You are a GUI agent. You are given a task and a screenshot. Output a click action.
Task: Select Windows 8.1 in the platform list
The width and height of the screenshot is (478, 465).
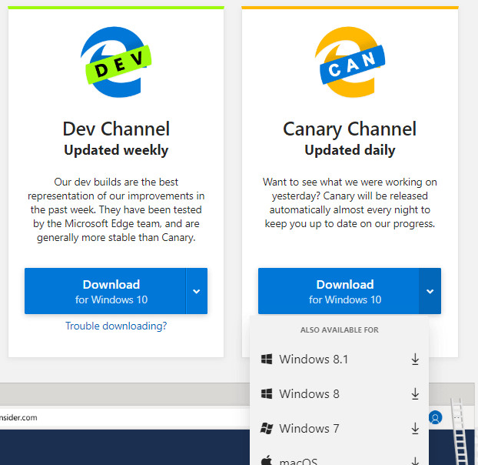(x=340, y=360)
